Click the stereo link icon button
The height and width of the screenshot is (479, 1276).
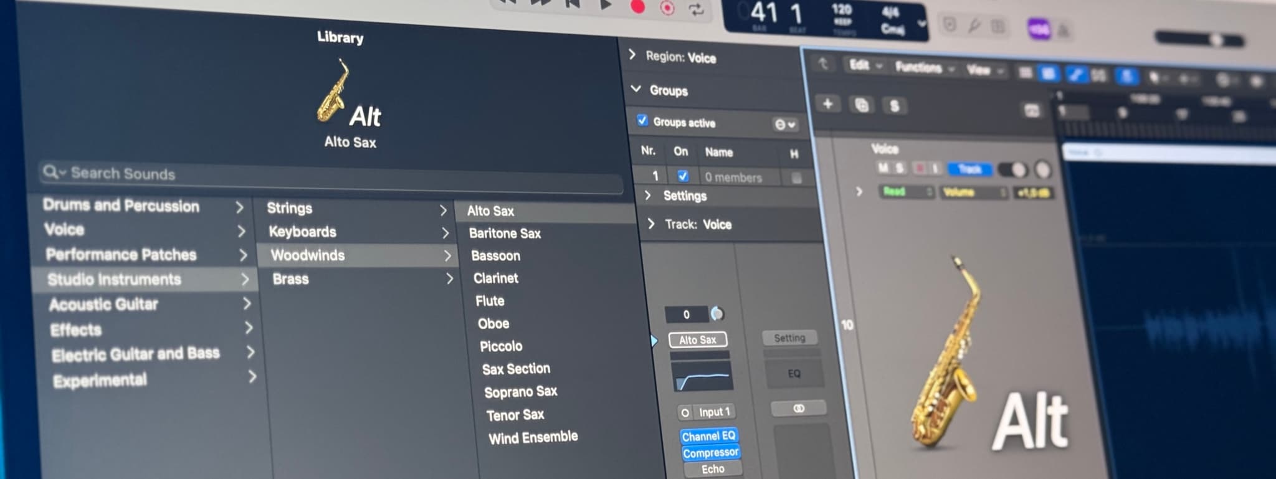(799, 409)
